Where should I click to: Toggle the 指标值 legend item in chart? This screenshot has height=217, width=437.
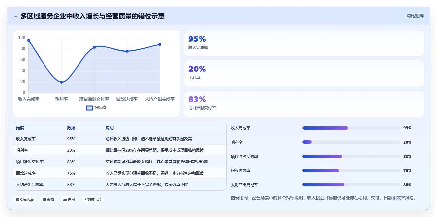pyautogui.click(x=96, y=108)
